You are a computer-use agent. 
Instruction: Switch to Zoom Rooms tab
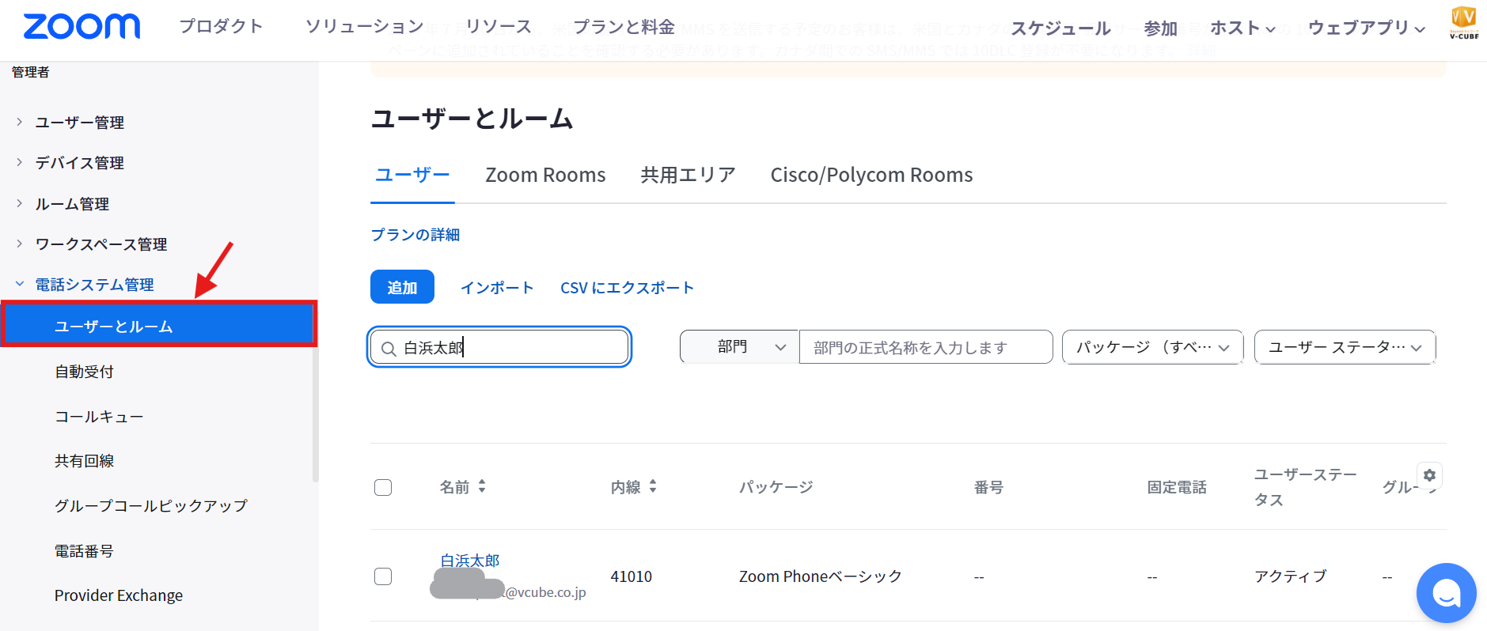545,175
